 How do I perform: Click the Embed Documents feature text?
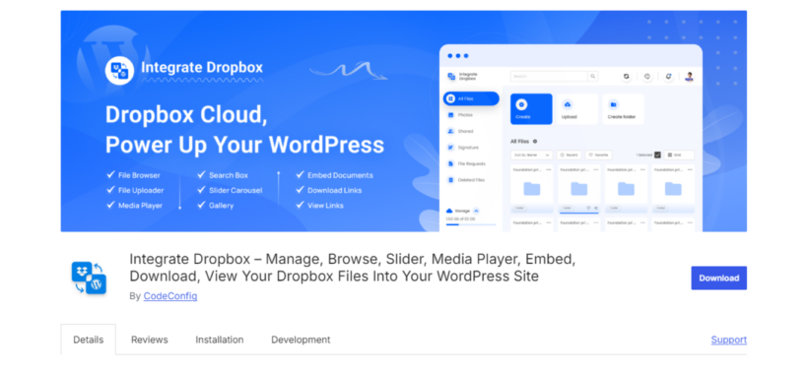(340, 175)
